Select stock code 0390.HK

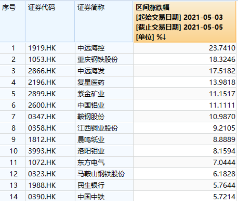click(x=42, y=197)
